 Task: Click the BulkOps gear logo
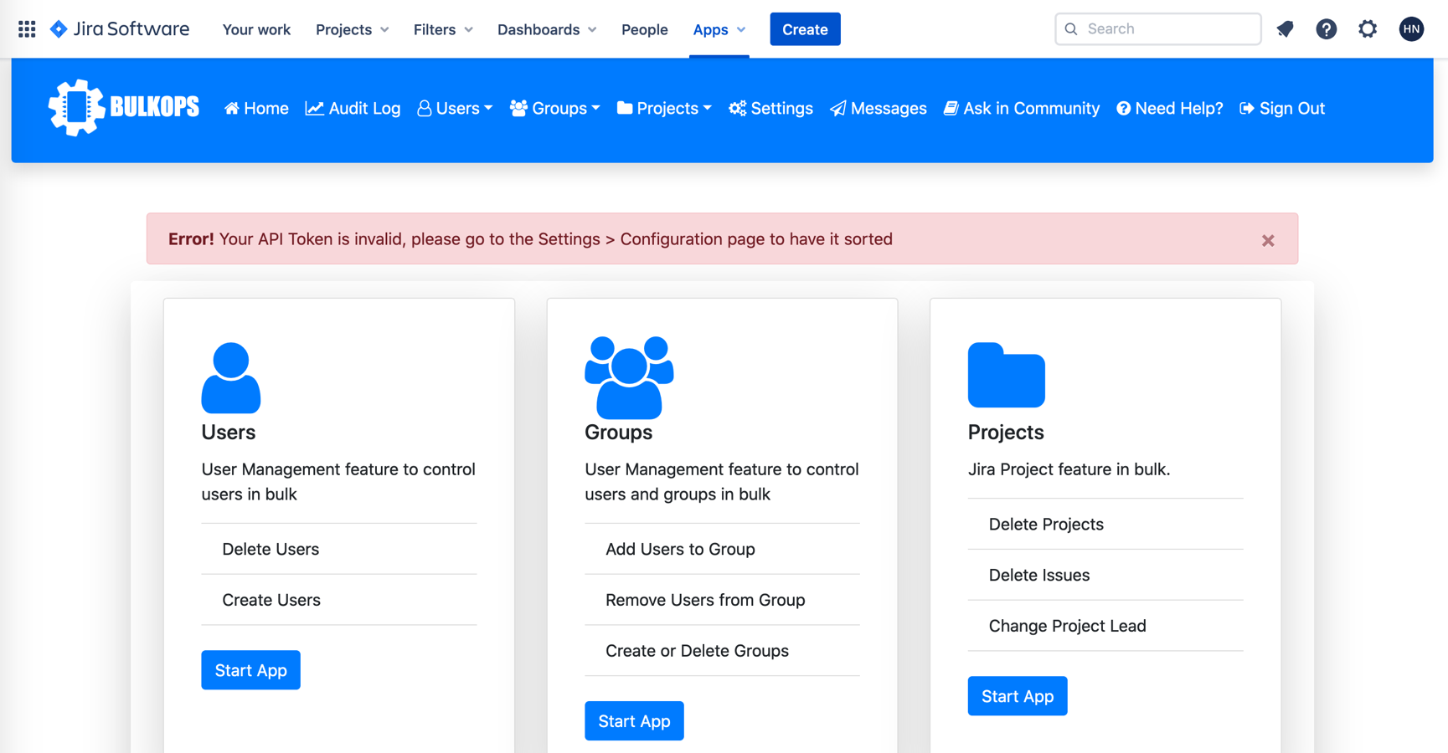coord(76,108)
